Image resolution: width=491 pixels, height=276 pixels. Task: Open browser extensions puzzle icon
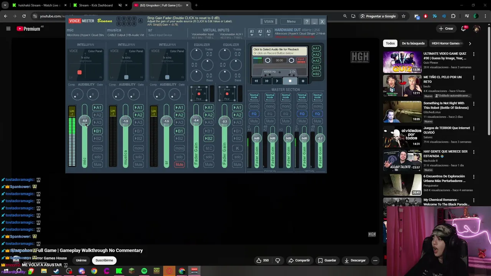tap(453, 16)
